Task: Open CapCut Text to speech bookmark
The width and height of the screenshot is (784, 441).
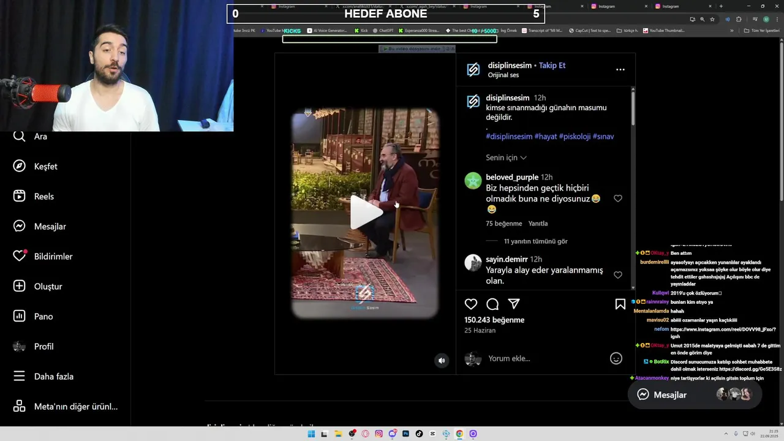Action: 589,31
